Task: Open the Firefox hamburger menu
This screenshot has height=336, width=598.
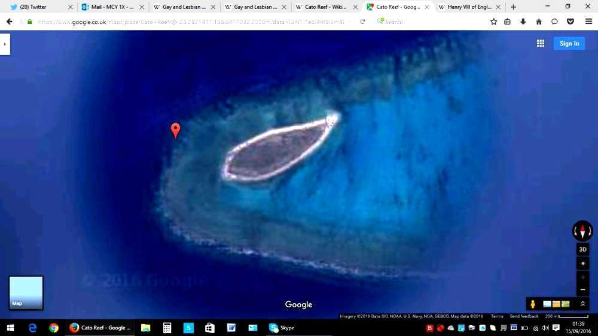Action: pos(588,22)
